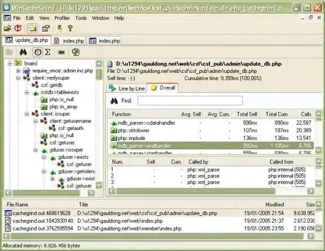Image resolution: width=325 pixels, height=251 pixels.
Task: Switch to the update_db.php tab
Action: (27, 40)
